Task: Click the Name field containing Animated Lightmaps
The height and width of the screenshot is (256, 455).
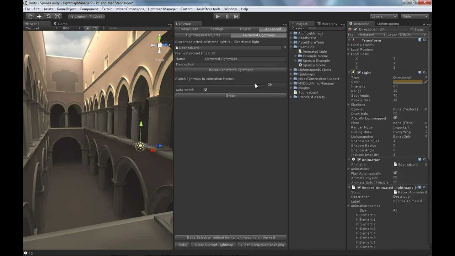Action: 245,59
